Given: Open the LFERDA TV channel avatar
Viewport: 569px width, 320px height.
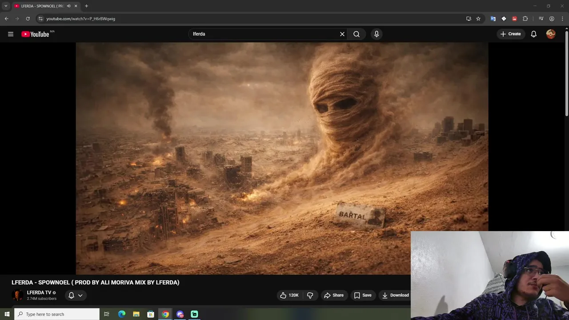Looking at the screenshot, I should 17,295.
